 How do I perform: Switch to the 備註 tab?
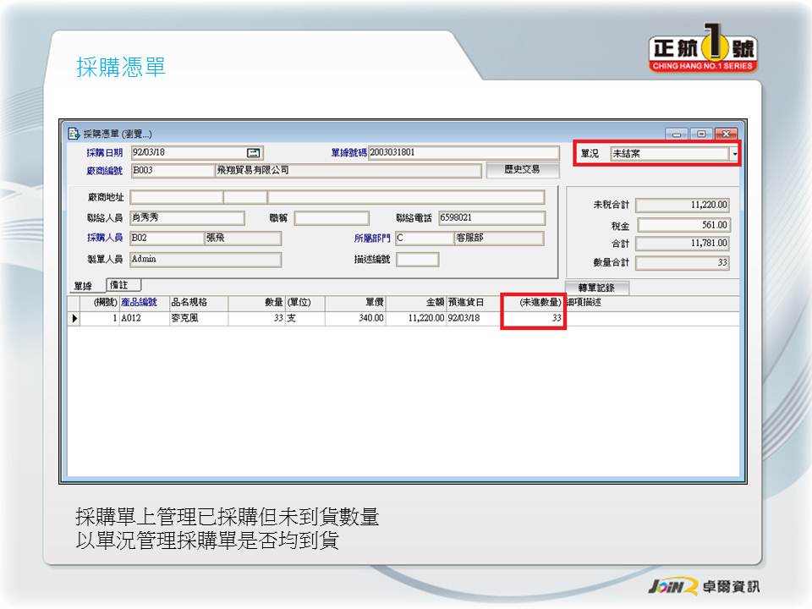coord(123,286)
